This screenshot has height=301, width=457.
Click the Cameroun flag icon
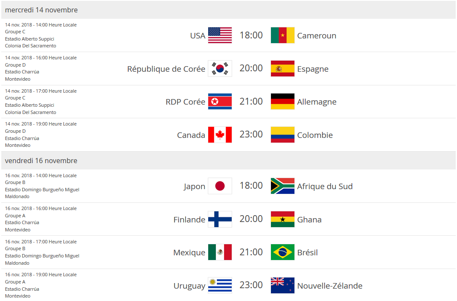tap(282, 35)
